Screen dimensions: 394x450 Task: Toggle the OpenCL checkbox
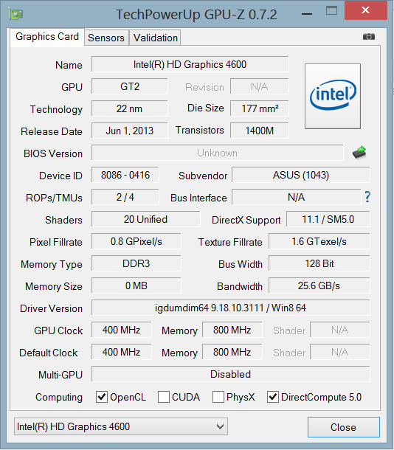102,397
